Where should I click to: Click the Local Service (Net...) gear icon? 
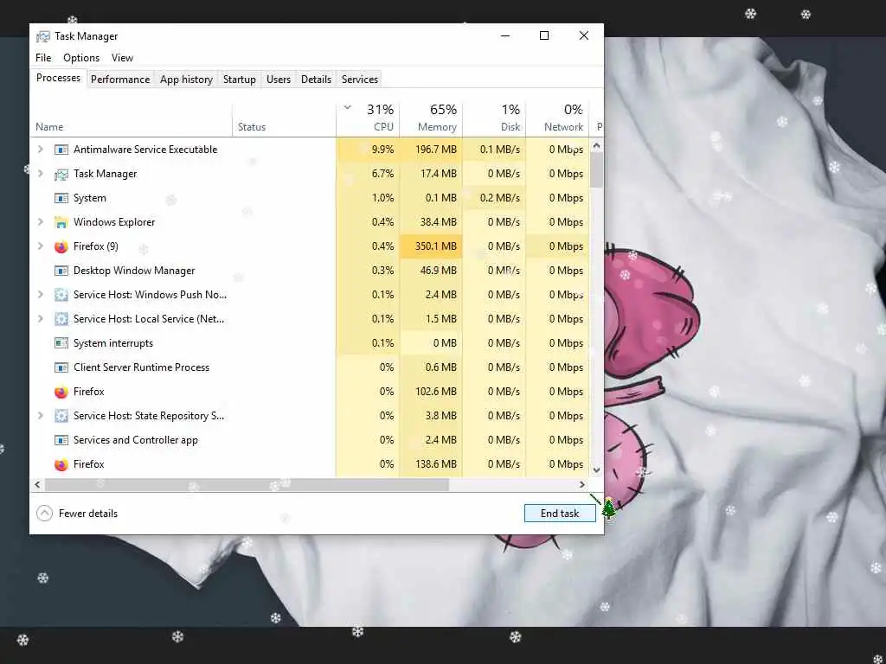[x=61, y=319]
